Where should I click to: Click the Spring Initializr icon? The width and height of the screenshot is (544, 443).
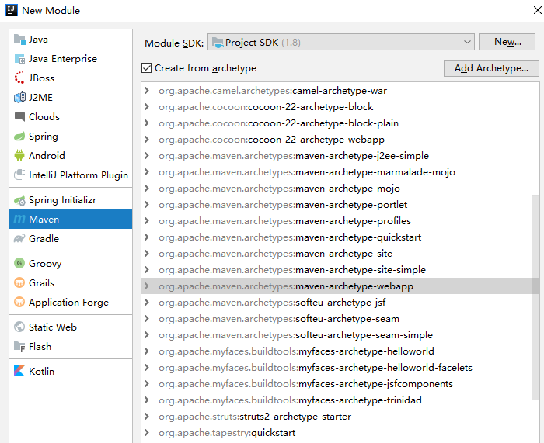[20, 200]
